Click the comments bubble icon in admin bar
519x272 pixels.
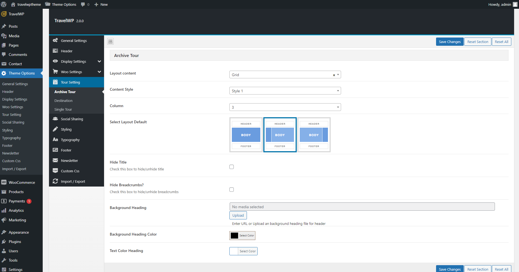point(83,4)
